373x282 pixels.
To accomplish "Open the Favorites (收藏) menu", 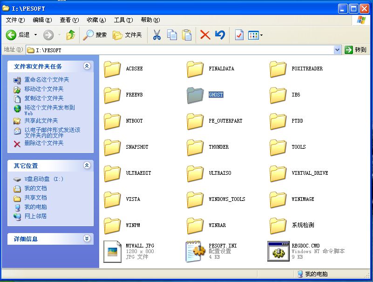I will (x=96, y=20).
